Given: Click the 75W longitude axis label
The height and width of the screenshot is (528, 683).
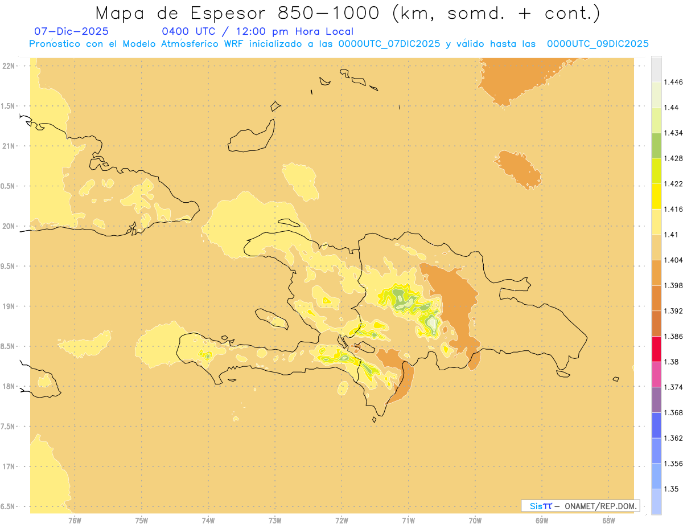Looking at the screenshot, I should (x=142, y=520).
